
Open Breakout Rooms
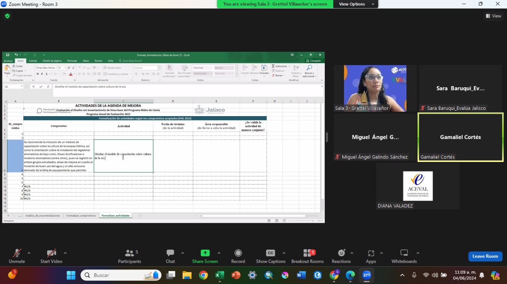click(307, 256)
